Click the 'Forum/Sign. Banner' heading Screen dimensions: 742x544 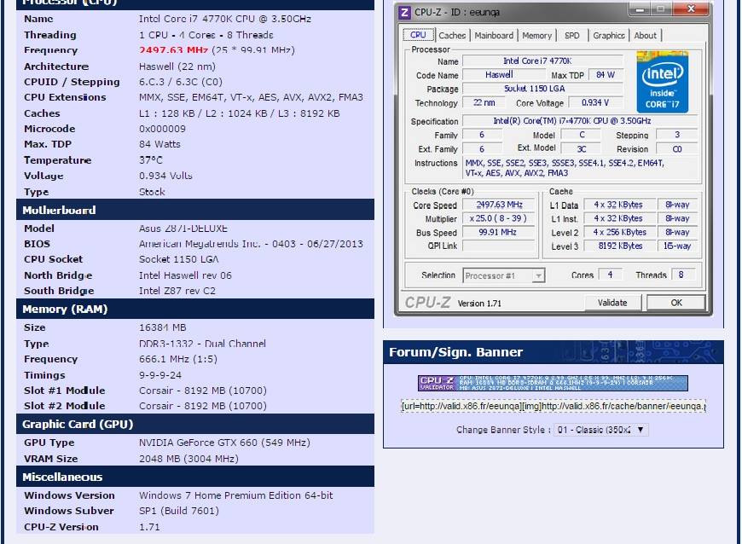(456, 352)
